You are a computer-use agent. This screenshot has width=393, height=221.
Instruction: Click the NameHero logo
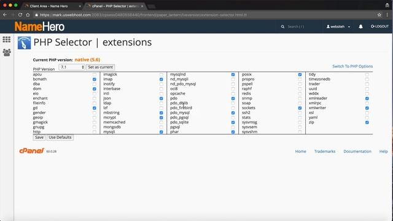click(39, 26)
